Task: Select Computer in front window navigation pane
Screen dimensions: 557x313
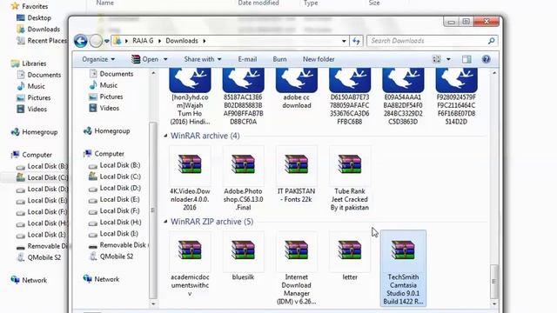Action: point(104,154)
